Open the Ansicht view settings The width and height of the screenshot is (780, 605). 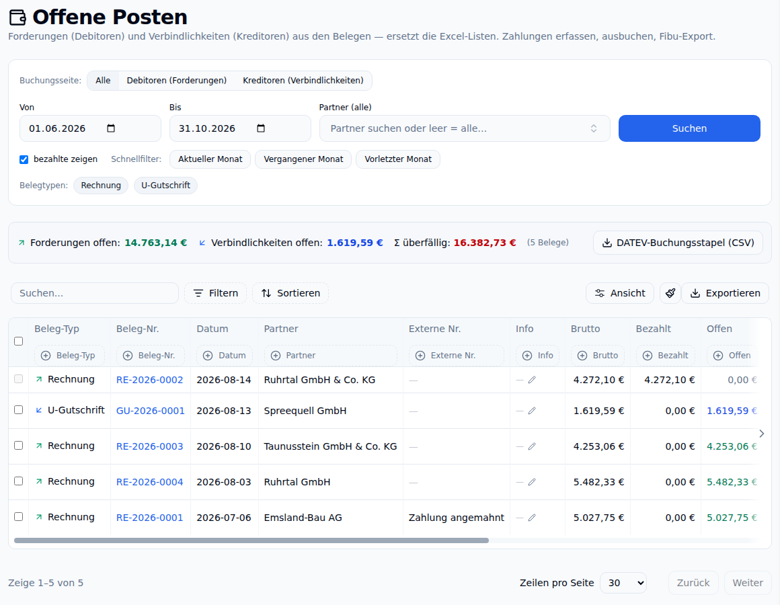pyautogui.click(x=620, y=293)
